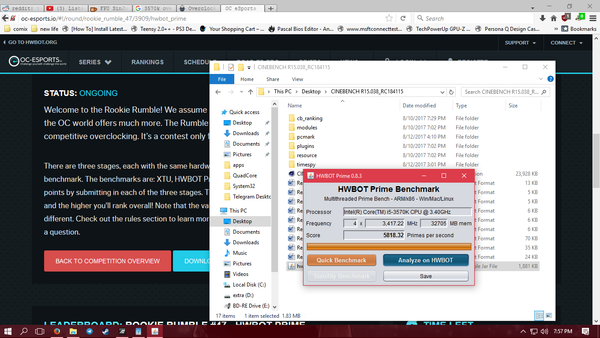Select BD-RE Drive (E:)

coord(251,306)
